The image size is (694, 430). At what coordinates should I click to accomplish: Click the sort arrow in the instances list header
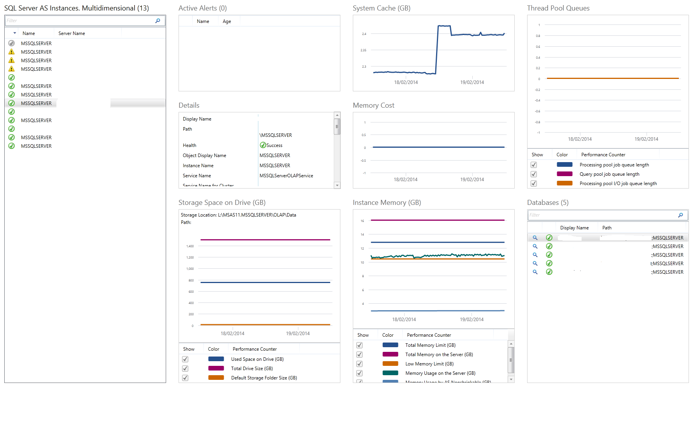pos(15,33)
